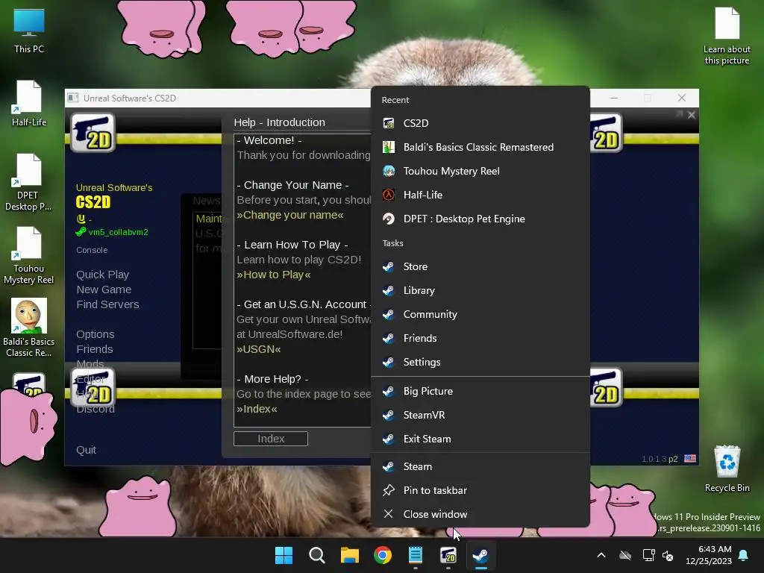Open File Explorer from the taskbar

point(349,555)
